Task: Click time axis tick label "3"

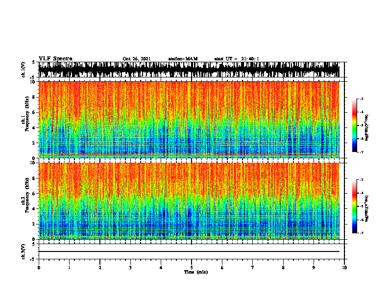Action: point(130,268)
